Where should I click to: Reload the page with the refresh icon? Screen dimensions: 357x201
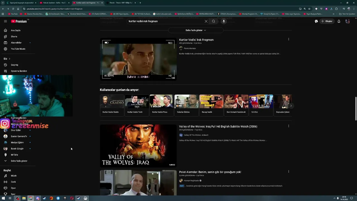click(x=13, y=9)
